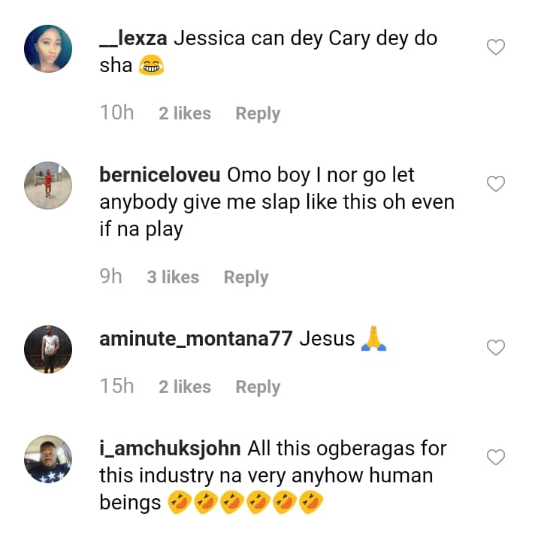
Task: Like berniceloveu's slap comment
Action: tap(496, 184)
